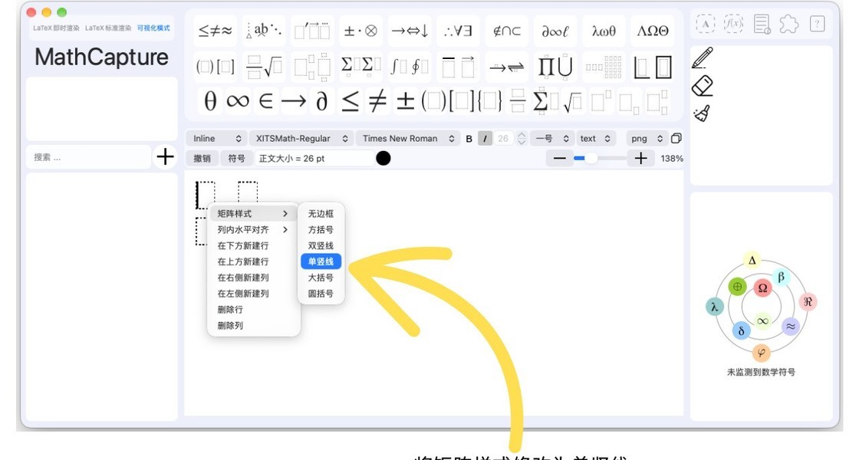
Task: Open the ≤≠≈ relation symbols palette
Action: pyautogui.click(x=215, y=31)
